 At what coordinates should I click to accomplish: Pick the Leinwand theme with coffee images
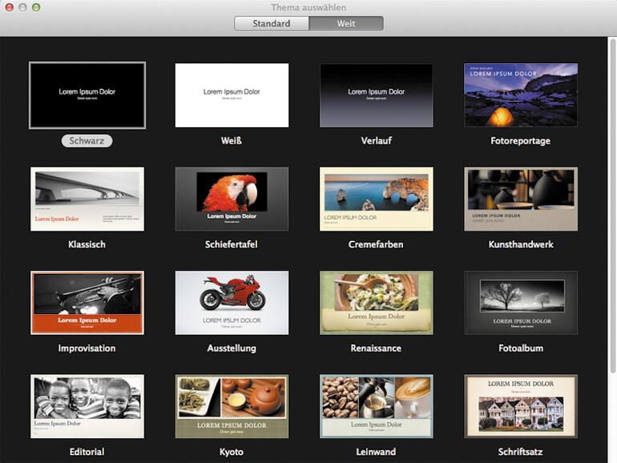tap(376, 406)
